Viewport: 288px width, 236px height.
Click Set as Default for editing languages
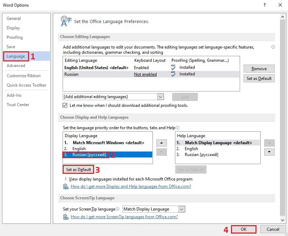[x=259, y=79]
